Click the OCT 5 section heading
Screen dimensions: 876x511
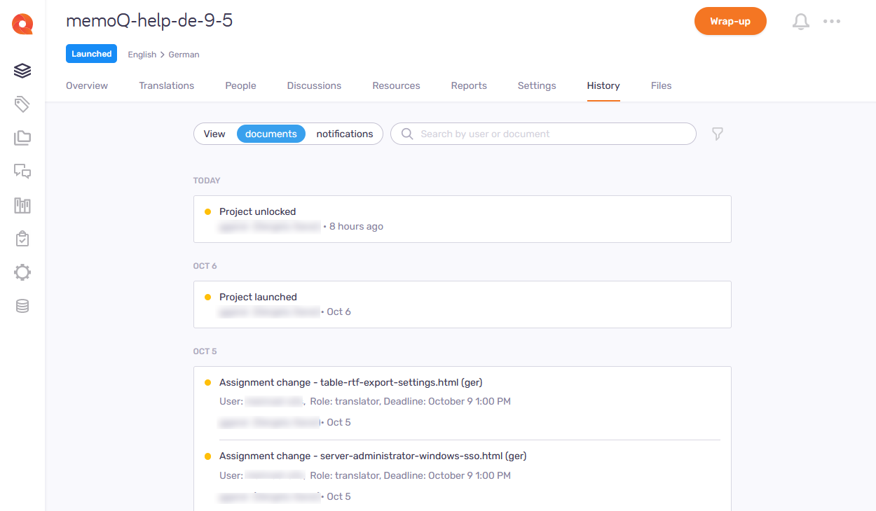(x=205, y=351)
